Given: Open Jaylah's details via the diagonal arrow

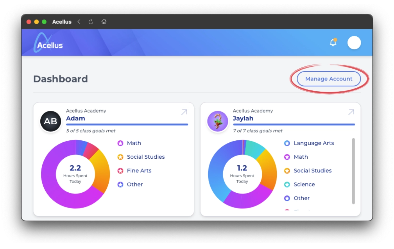Looking at the screenshot, I should click(351, 112).
